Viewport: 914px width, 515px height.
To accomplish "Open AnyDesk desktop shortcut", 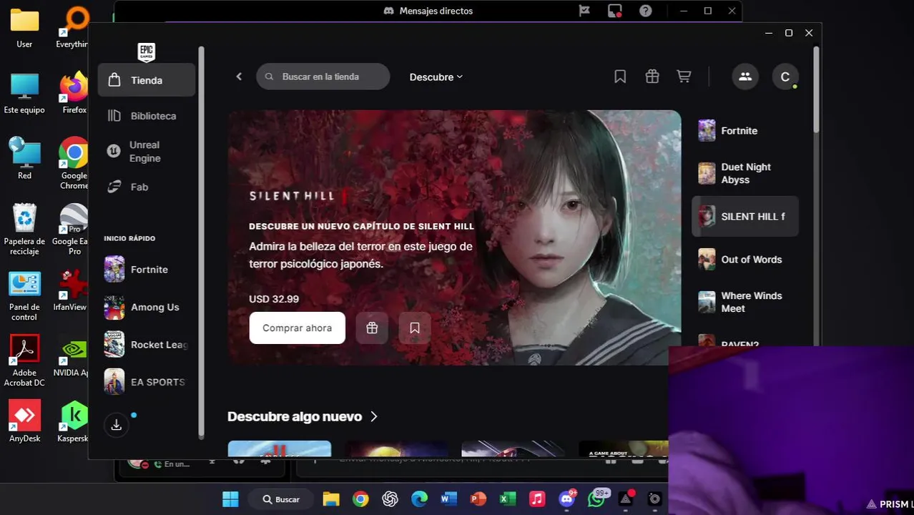I will tap(24, 422).
